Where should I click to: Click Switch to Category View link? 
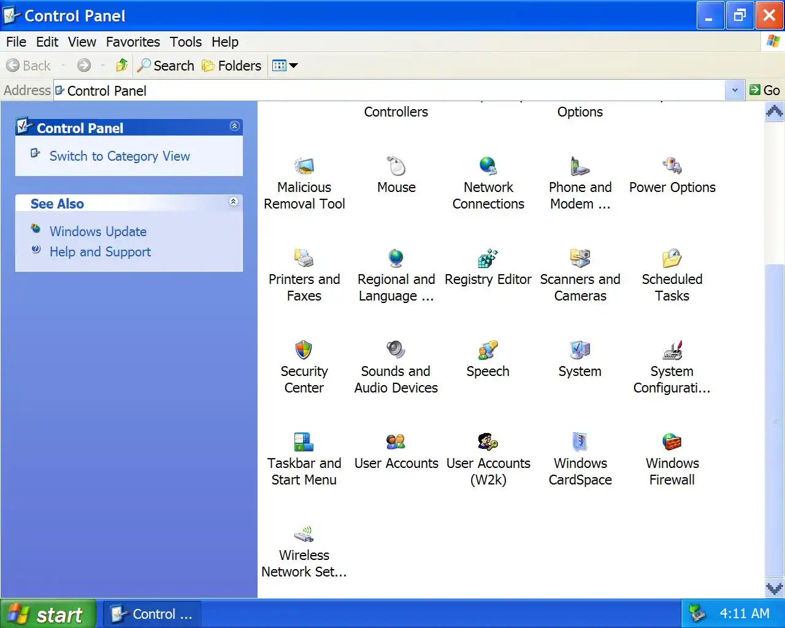pos(120,156)
